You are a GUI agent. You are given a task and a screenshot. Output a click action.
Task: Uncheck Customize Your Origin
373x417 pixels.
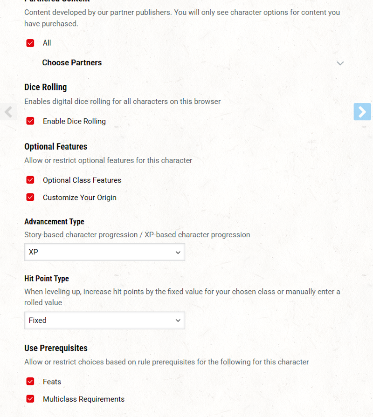tap(30, 197)
